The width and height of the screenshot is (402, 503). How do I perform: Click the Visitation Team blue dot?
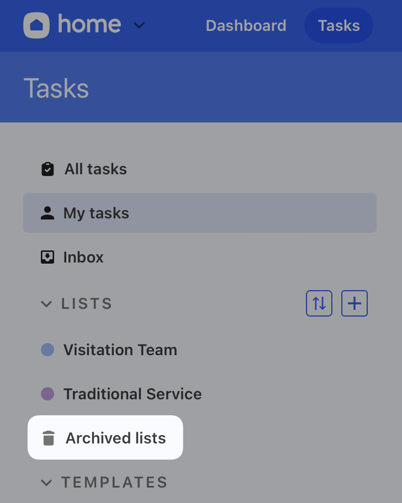click(48, 350)
